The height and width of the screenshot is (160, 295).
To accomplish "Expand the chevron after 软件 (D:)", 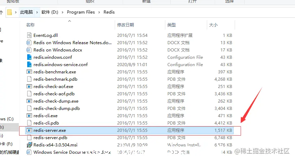I will click(63, 13).
